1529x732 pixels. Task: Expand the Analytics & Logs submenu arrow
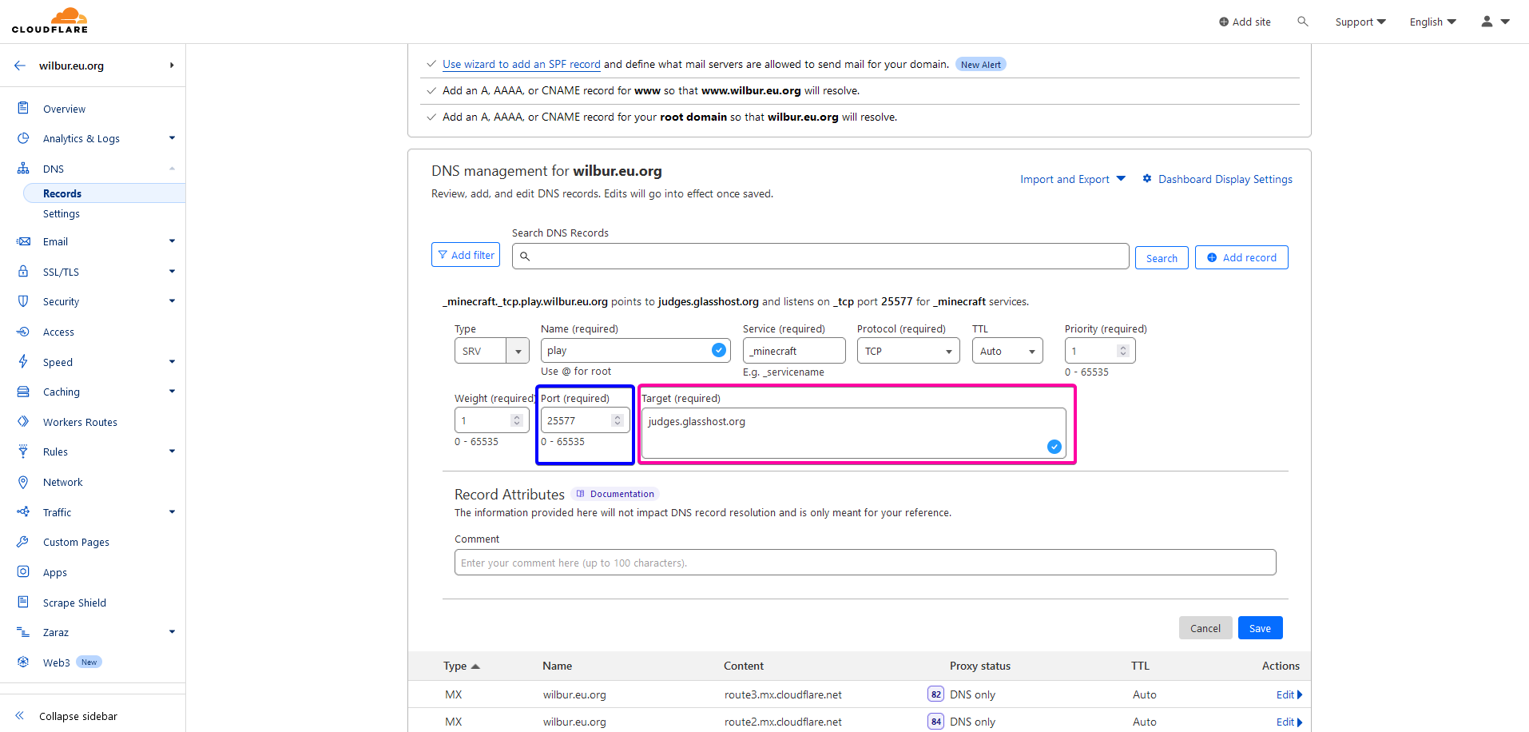[172, 138]
